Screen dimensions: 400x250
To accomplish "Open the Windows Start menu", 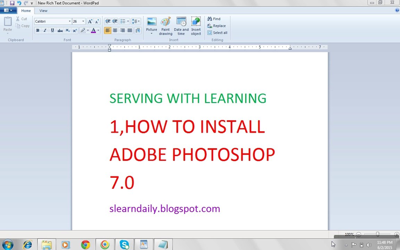I will (x=7, y=245).
